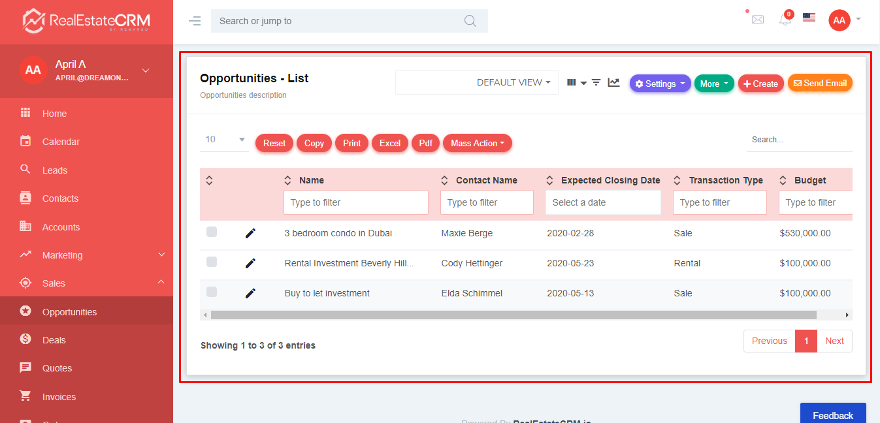Select the Rental Investment Beverly Hills checkbox
The height and width of the screenshot is (423, 880).
click(212, 262)
